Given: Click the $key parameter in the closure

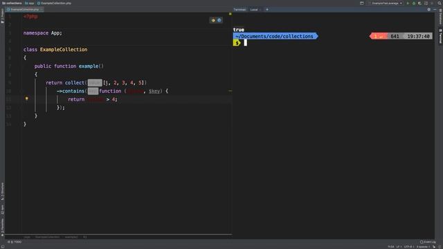Looking at the screenshot, I should (x=154, y=91).
